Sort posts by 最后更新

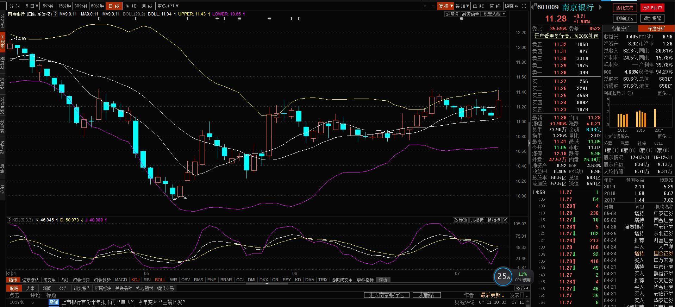[x=492, y=295]
